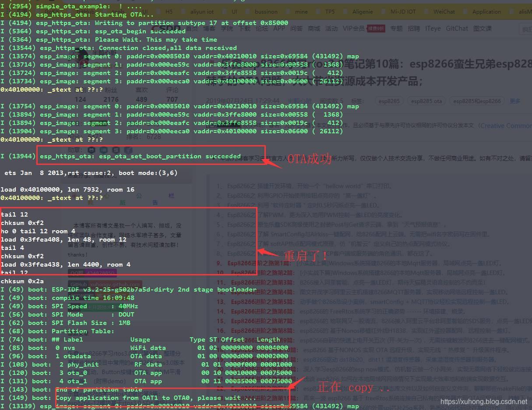Open 图文课 in the CSDN navigation
This screenshot has width=532, height=410.
tap(483, 29)
